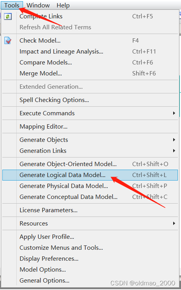Expand the Resources submenu arrow
This screenshot has width=181, height=290.
point(174,224)
